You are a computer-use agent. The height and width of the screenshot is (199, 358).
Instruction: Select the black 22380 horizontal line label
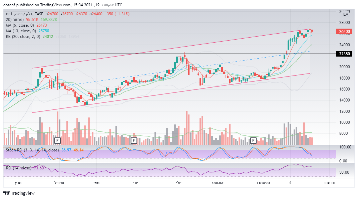coord(344,54)
